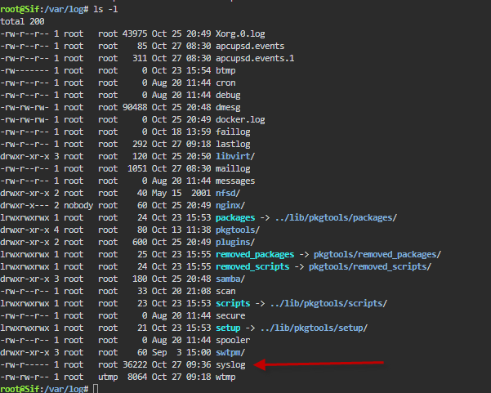This screenshot has width=491, height=393.
Task: Select the samba/ directory name
Action: (x=230, y=279)
